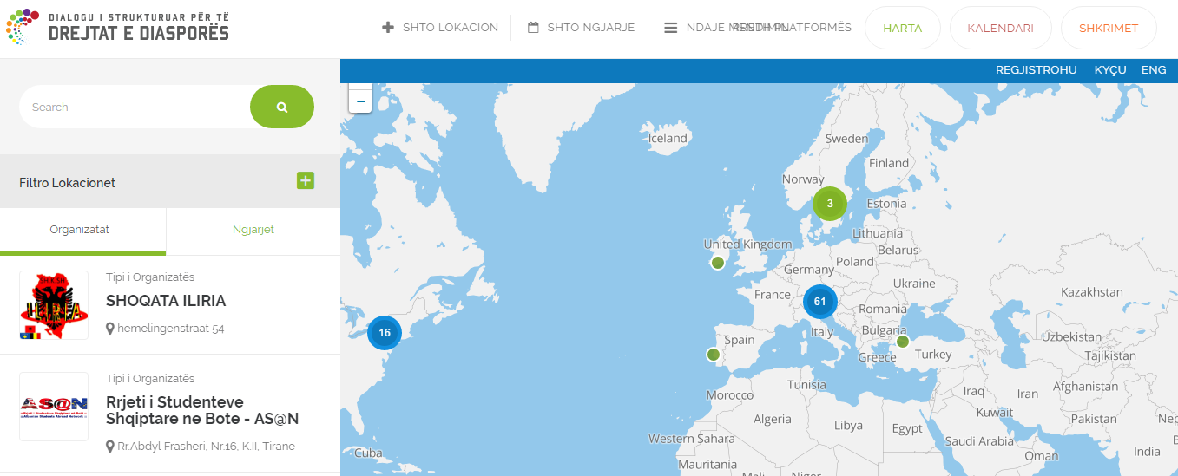Switch to the Organizatat tab
The width and height of the screenshot is (1178, 476).
80,230
